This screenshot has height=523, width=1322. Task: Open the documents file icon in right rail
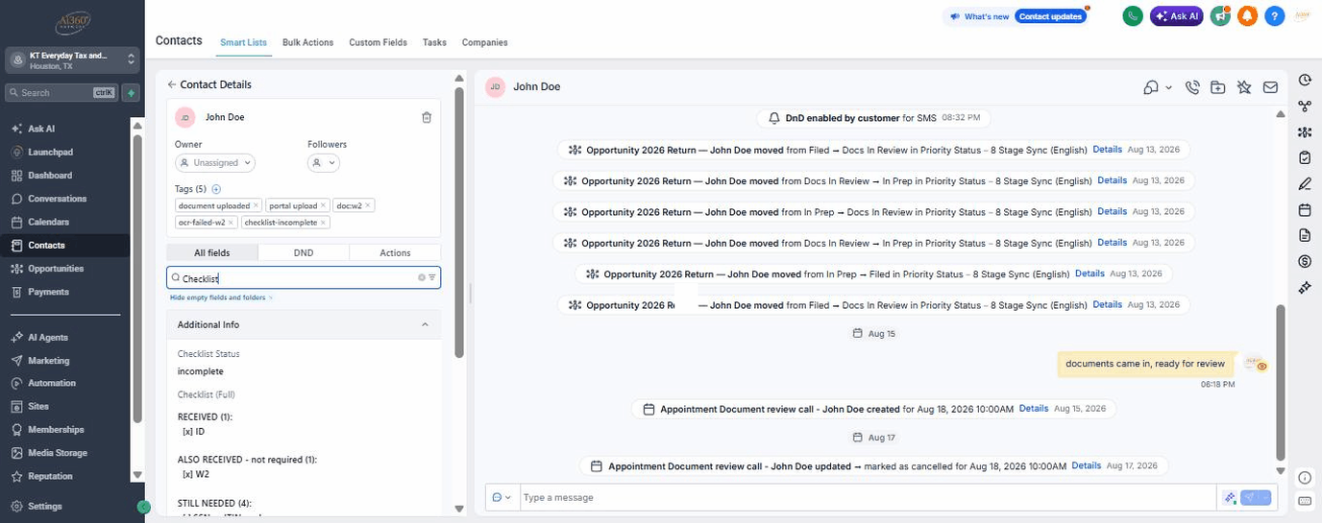(1305, 235)
